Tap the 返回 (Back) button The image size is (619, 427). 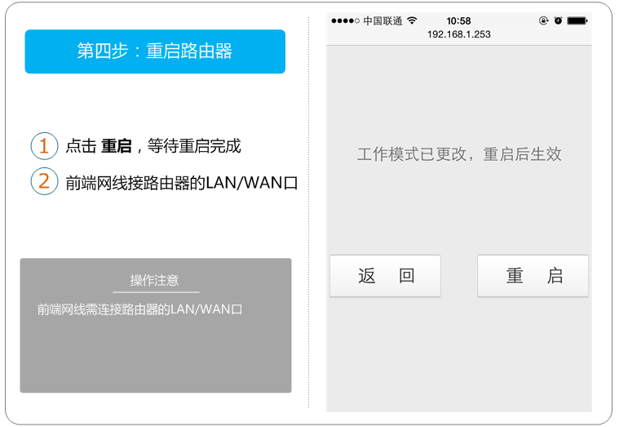coord(385,276)
